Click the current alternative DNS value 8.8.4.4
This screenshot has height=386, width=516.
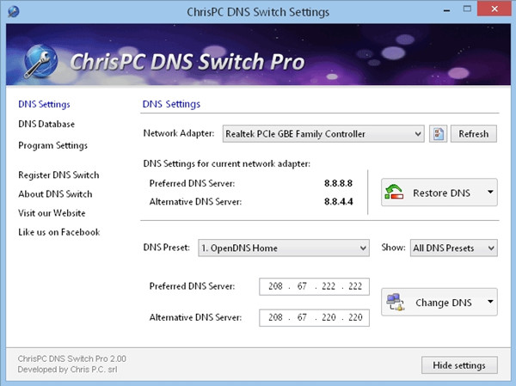pyautogui.click(x=338, y=201)
